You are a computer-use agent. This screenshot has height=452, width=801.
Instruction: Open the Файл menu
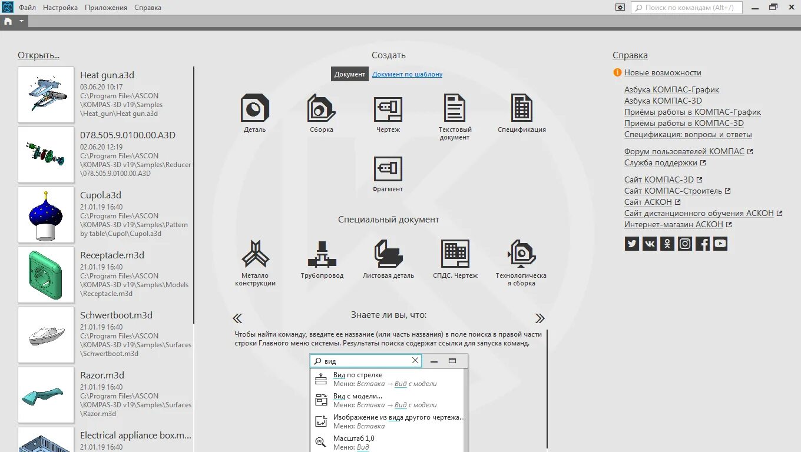click(27, 8)
